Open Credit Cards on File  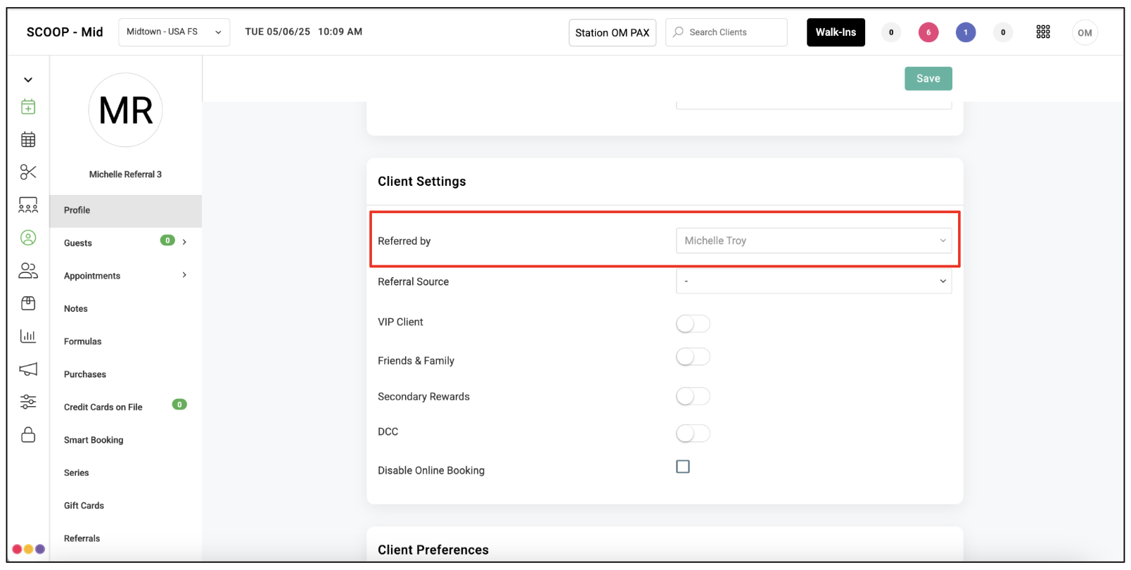coord(103,407)
